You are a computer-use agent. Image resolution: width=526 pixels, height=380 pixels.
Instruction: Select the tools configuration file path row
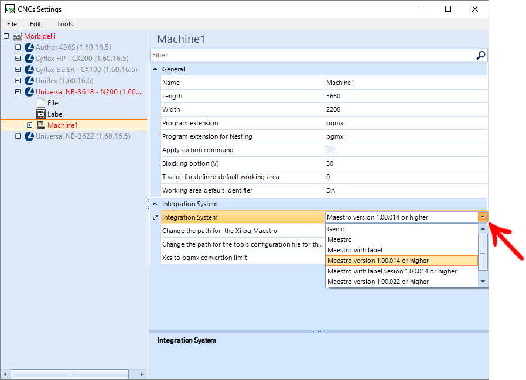[x=243, y=244]
